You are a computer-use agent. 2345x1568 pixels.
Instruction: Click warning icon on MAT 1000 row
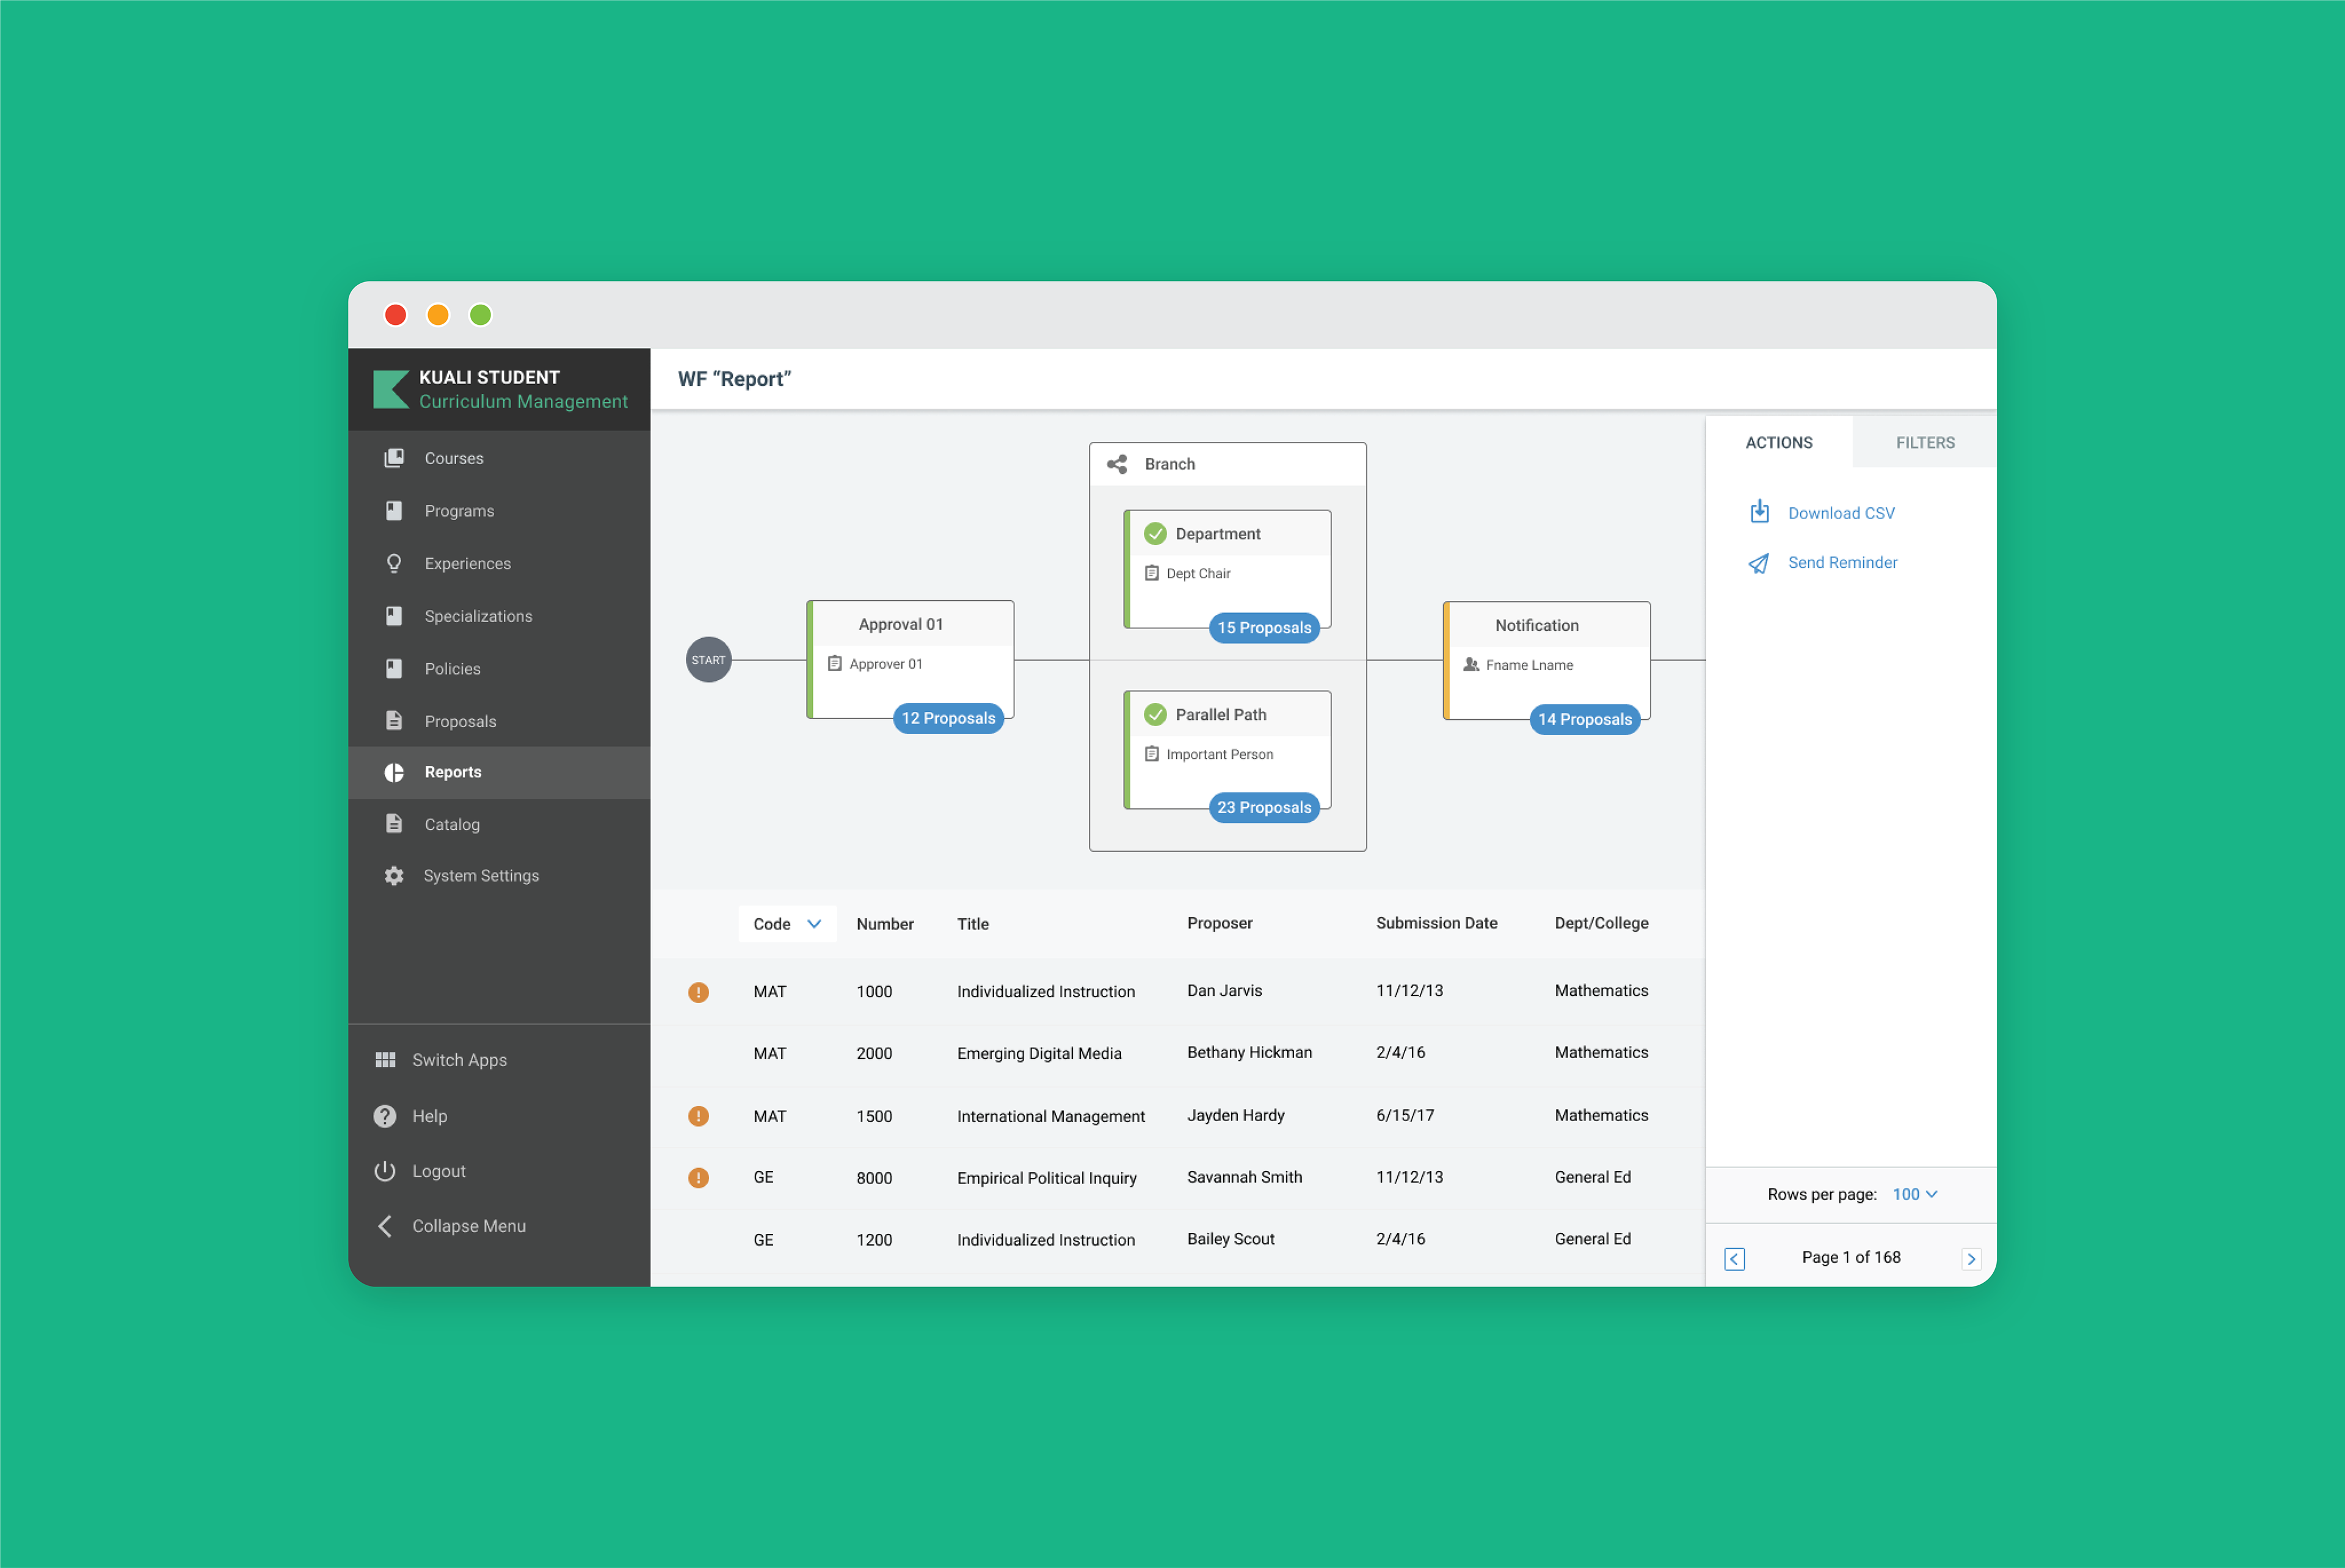point(698,992)
